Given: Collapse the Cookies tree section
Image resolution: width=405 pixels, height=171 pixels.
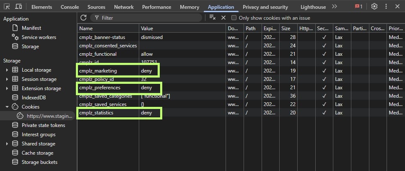Looking at the screenshot, I should tap(7, 107).
